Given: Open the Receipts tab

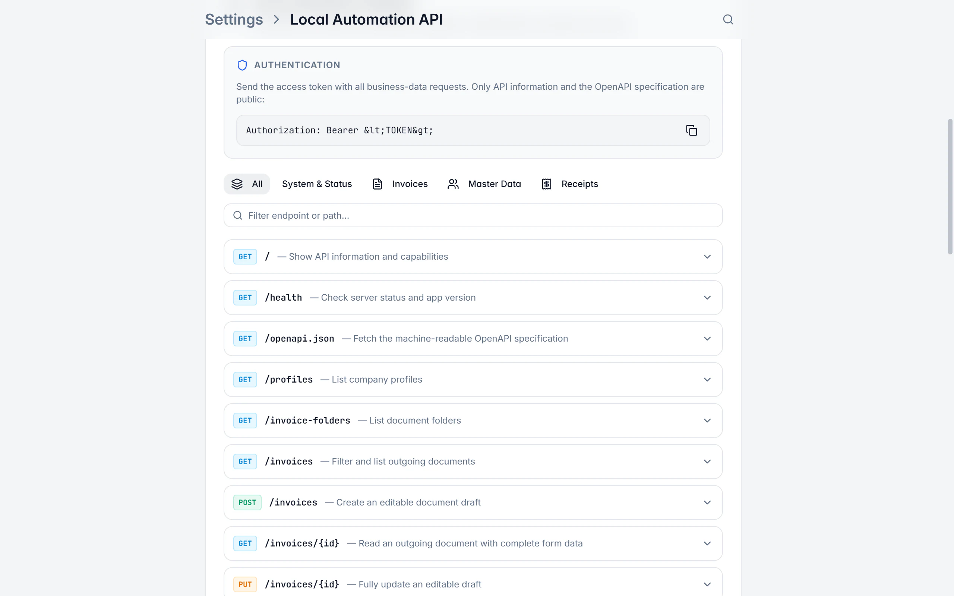Looking at the screenshot, I should point(570,184).
